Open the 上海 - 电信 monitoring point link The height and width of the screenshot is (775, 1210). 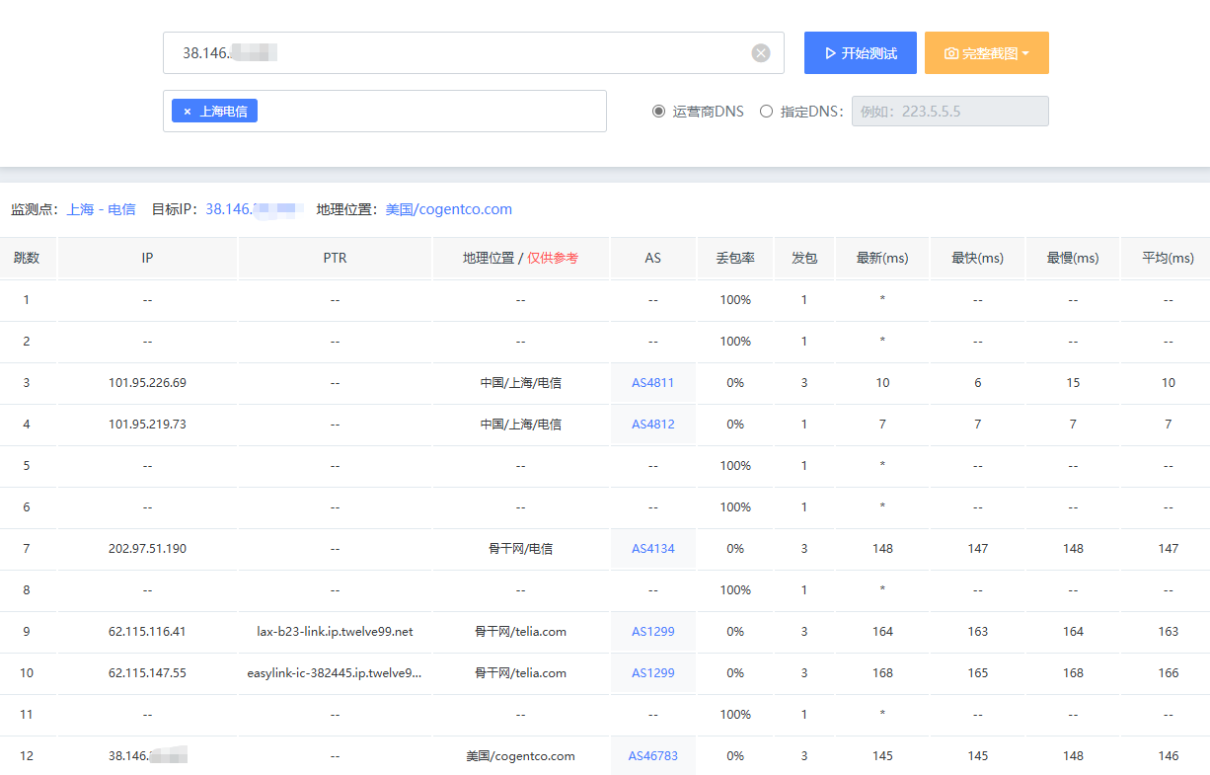tap(101, 209)
